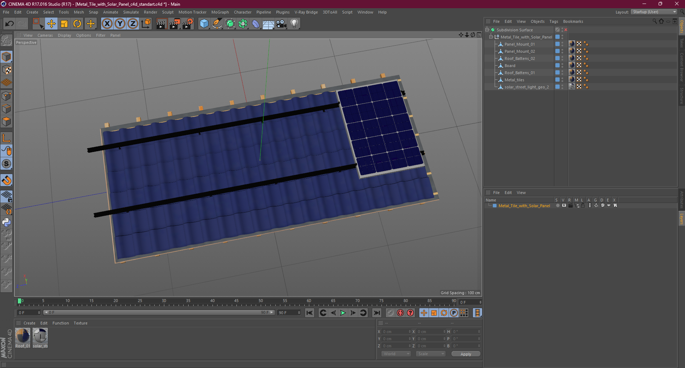685x368 pixels.
Task: Render the current view
Action: 161,24
